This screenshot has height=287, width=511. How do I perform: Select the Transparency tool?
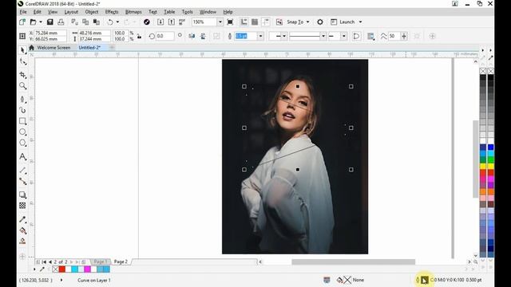click(22, 206)
